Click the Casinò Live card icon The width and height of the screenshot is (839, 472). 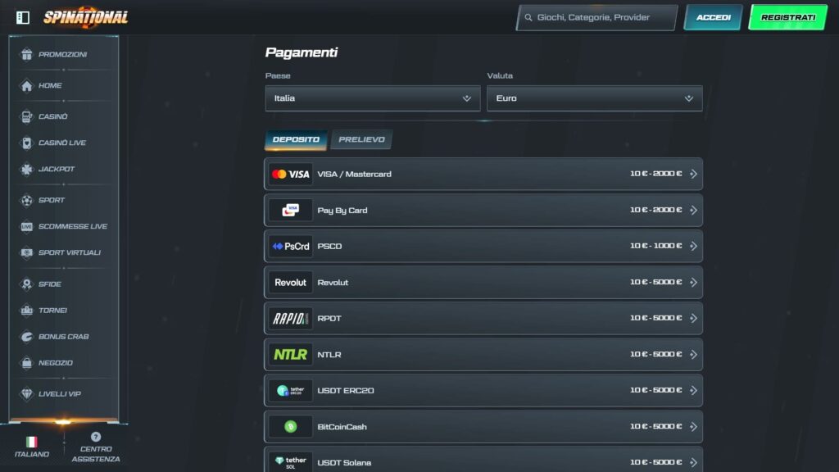click(26, 143)
